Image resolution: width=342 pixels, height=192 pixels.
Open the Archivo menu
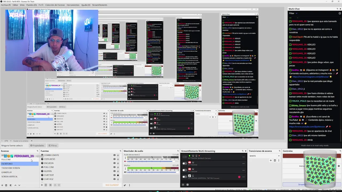pyautogui.click(x=6, y=5)
